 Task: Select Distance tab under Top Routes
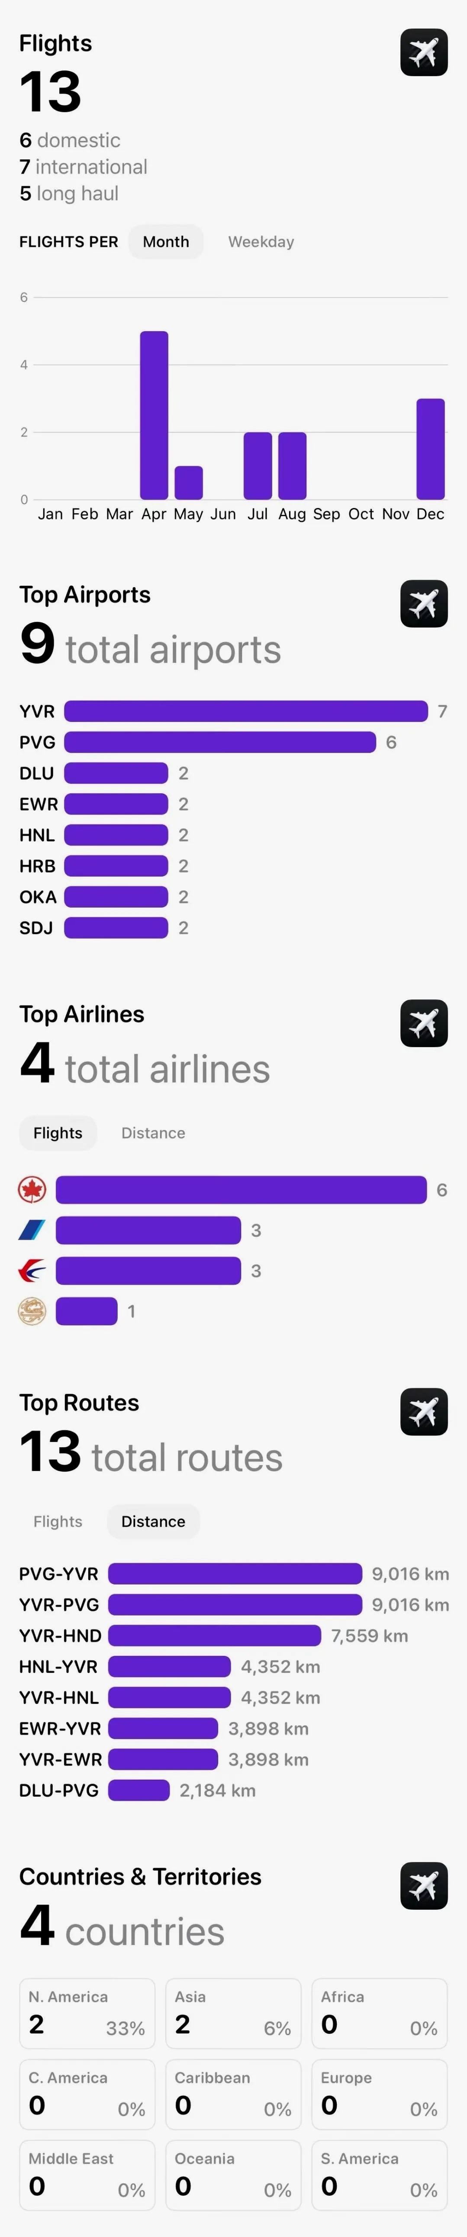[x=154, y=1521]
